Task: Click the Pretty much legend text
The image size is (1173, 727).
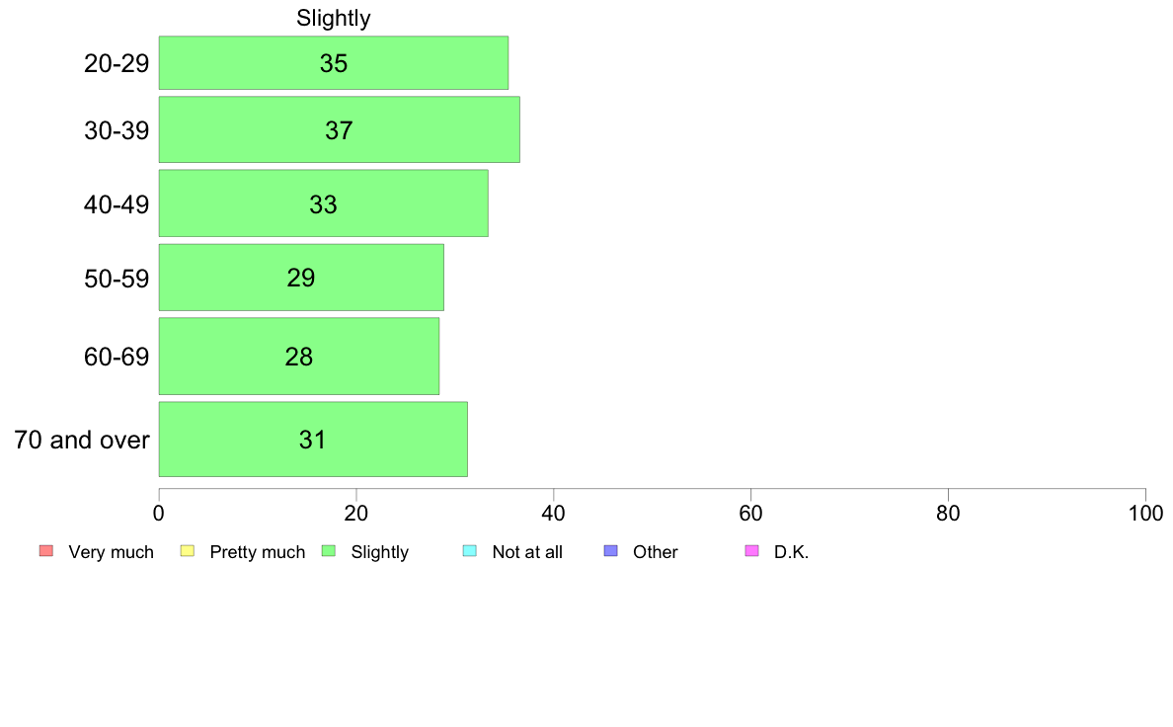Action: coord(258,552)
